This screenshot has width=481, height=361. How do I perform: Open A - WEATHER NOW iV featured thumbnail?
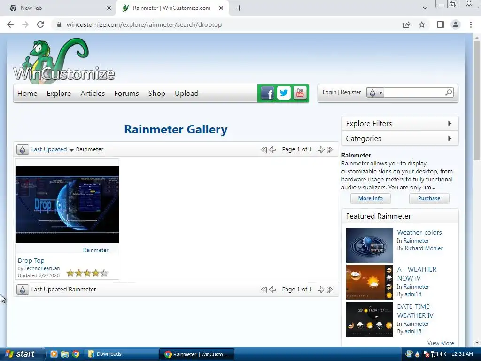click(369, 282)
